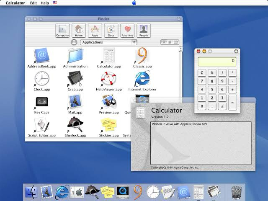Switch Finder to icon view mode

pyautogui.click(x=164, y=42)
